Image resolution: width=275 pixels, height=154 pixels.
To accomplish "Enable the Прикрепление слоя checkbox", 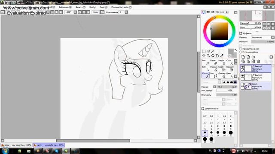I will 241,49.
